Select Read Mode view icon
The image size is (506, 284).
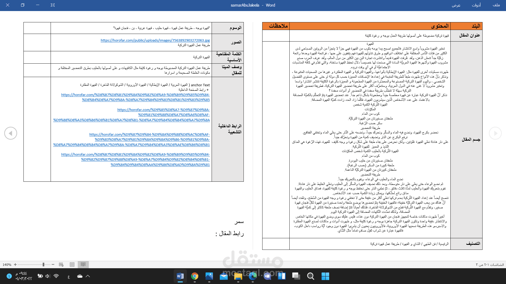click(x=83, y=265)
